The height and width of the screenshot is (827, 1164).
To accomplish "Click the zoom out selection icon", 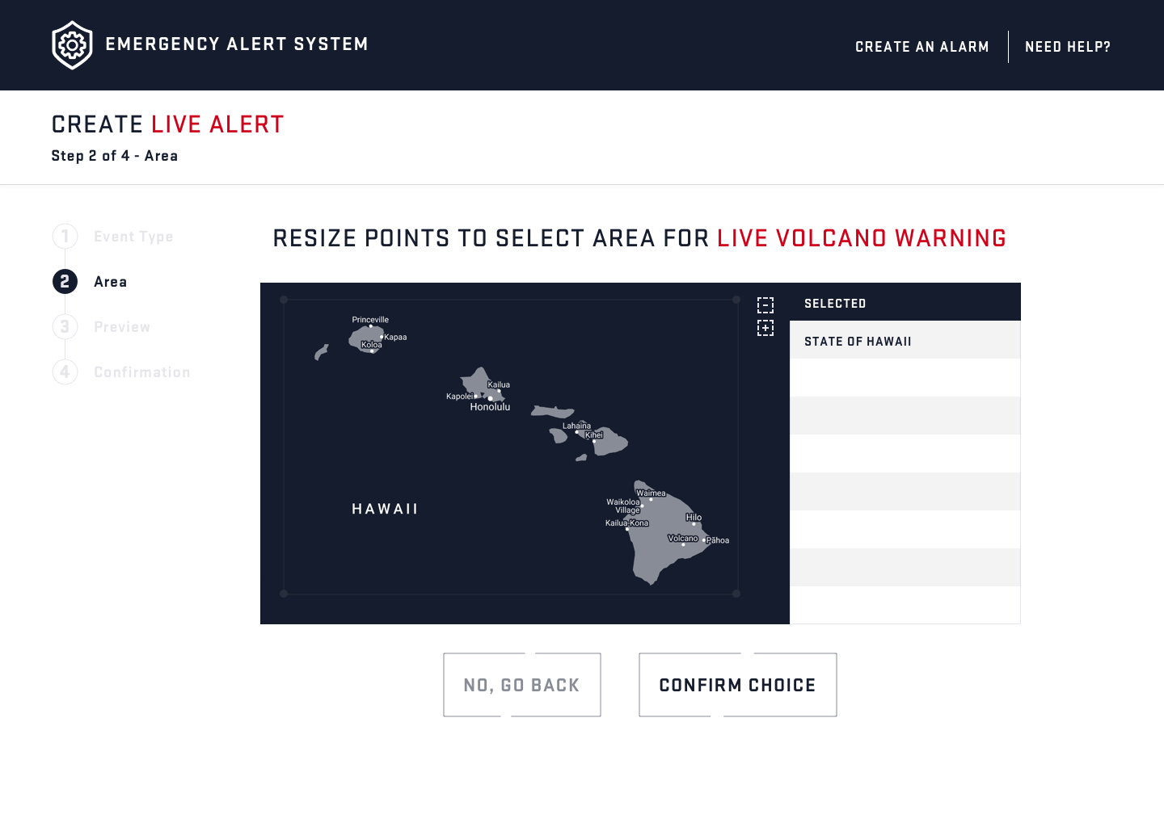I will point(765,305).
